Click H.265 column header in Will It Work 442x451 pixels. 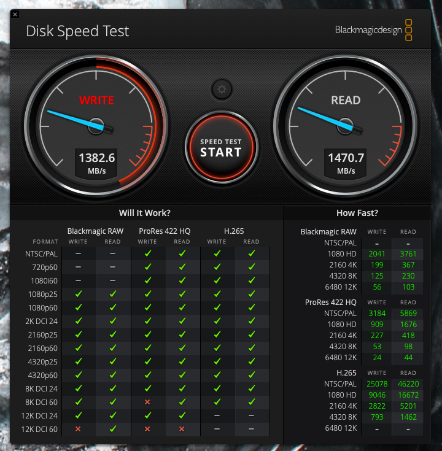[x=234, y=231]
